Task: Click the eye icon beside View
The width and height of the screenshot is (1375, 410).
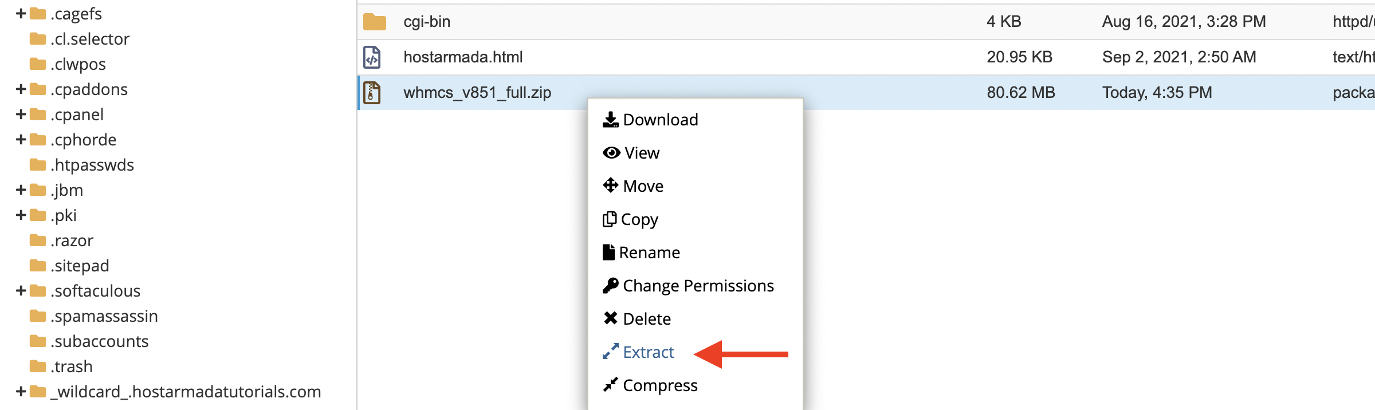Action: [611, 153]
